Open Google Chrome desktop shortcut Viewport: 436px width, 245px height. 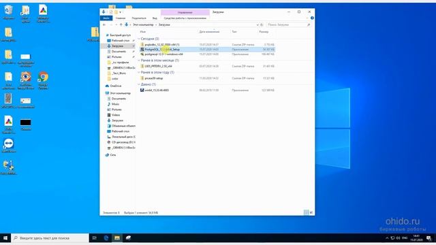(x=43, y=80)
